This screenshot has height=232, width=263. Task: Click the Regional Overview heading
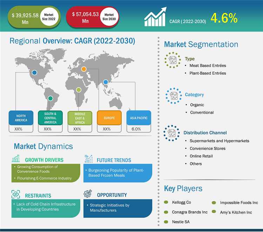click(72, 41)
